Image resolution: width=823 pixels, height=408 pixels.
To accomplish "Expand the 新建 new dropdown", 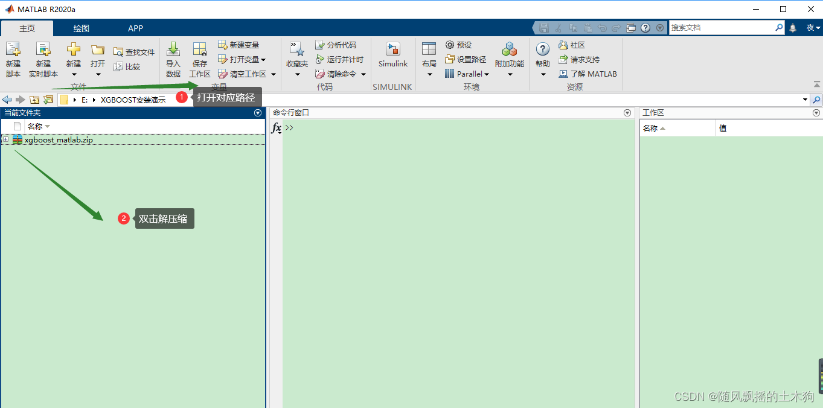I will pyautogui.click(x=74, y=74).
